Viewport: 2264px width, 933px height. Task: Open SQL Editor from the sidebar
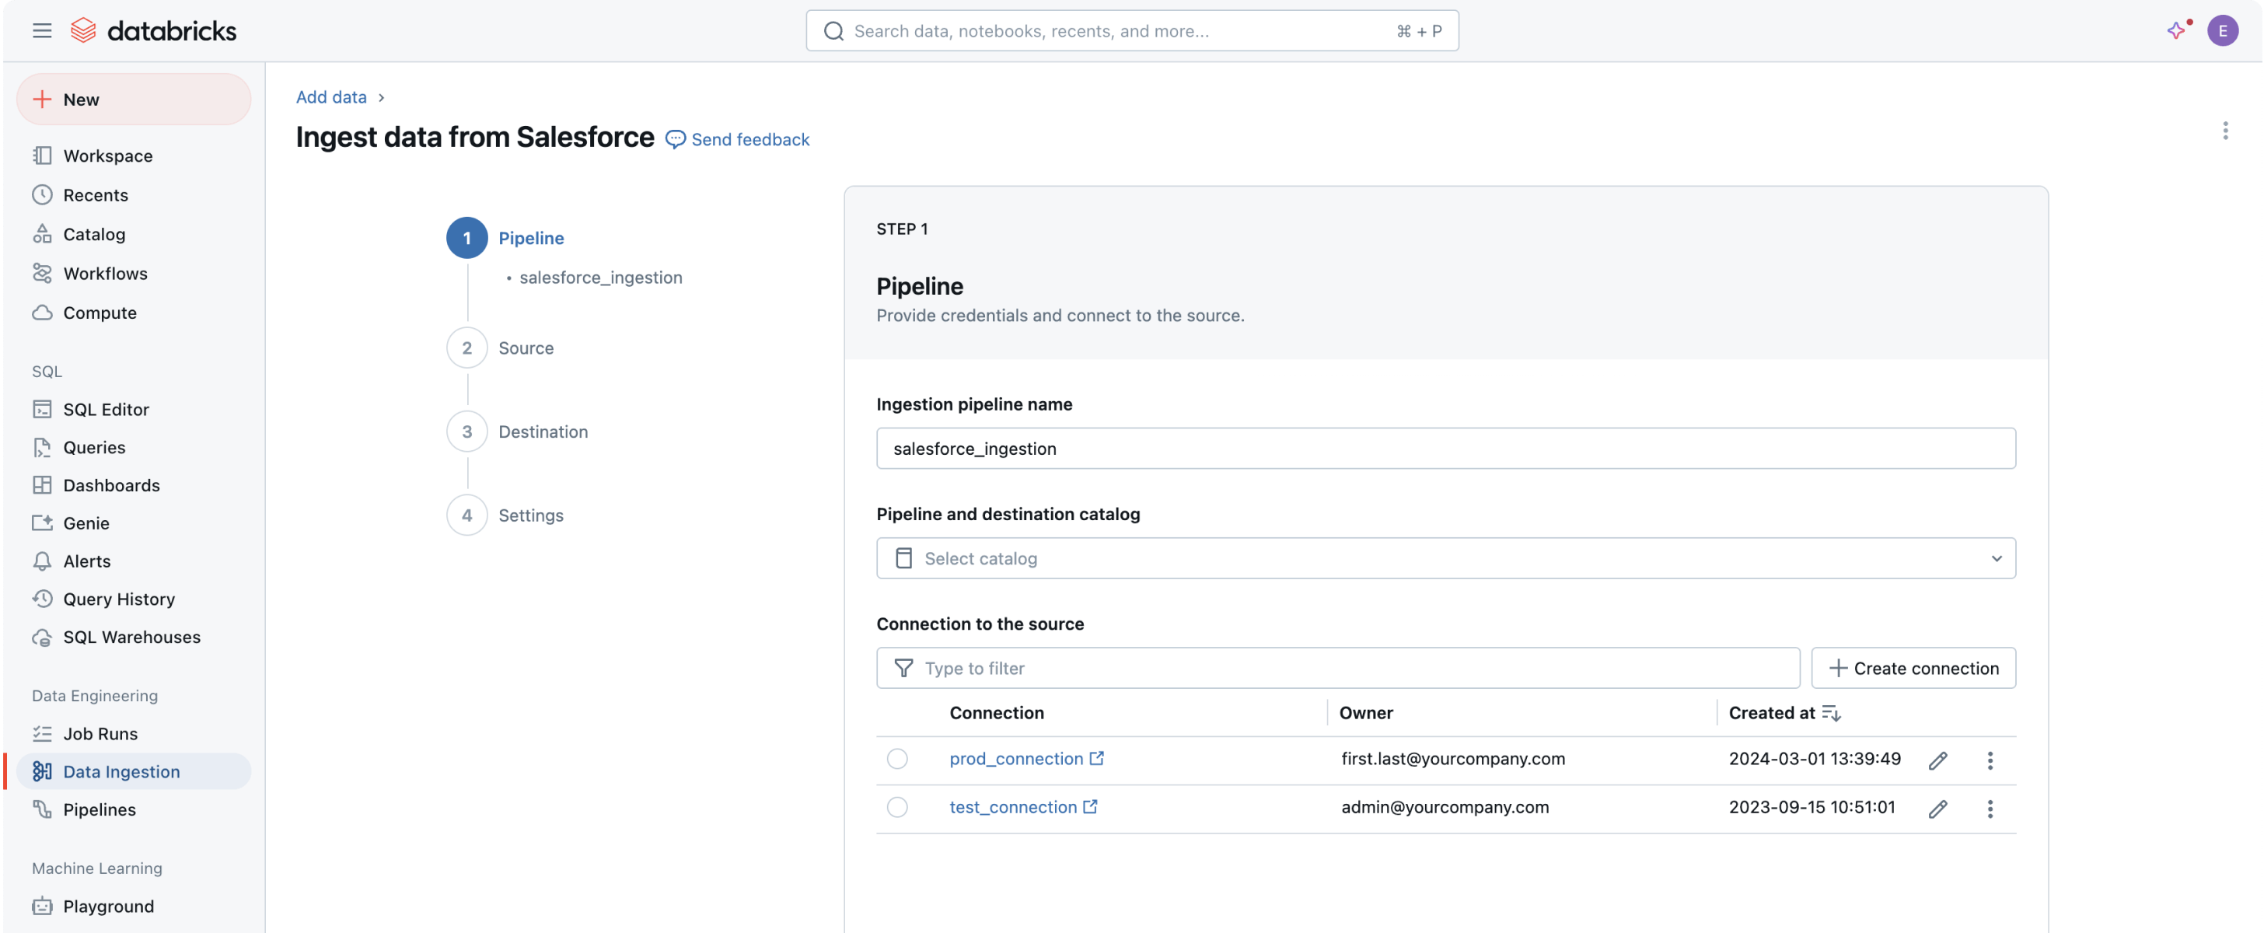point(106,410)
